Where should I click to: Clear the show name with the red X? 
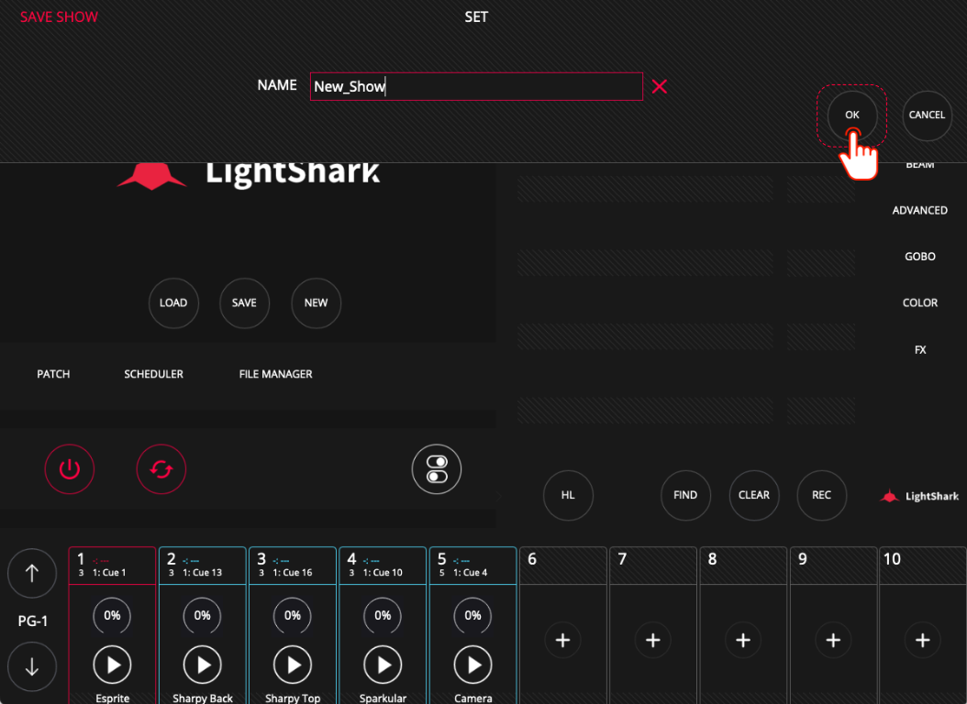coord(660,86)
